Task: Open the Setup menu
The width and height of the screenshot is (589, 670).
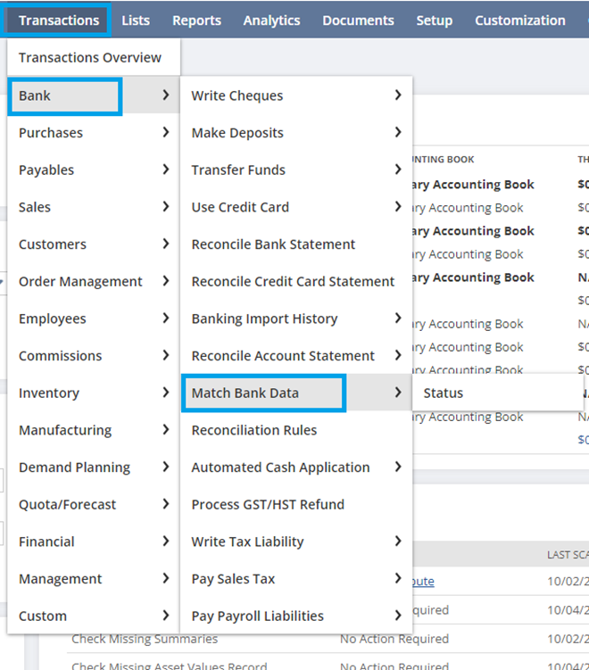Action: pos(435,20)
